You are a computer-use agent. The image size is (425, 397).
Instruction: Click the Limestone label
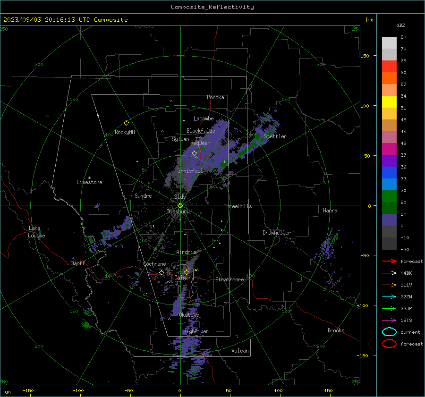(89, 182)
